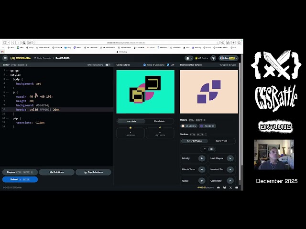Open the Daily Targets breadcrumb

[43, 58]
